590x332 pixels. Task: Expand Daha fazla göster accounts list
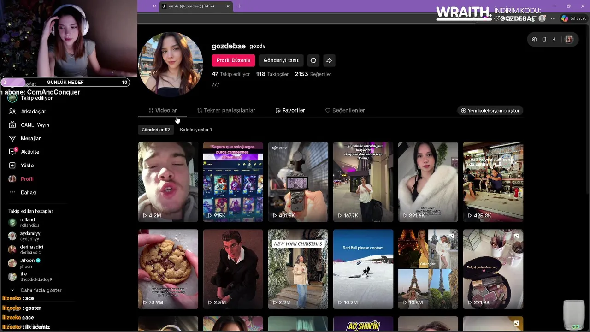(36, 290)
